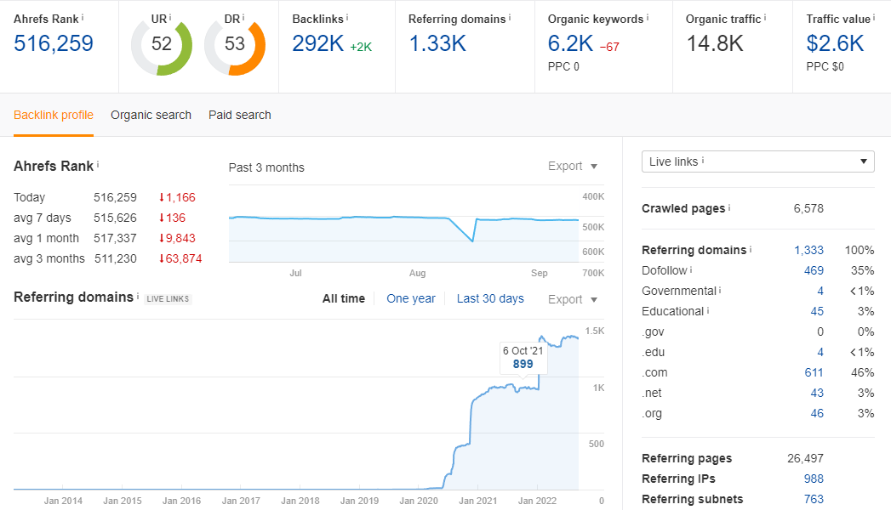Click the 6 Oct '21 chart tooltip
The width and height of the screenshot is (891, 510).
(x=523, y=358)
